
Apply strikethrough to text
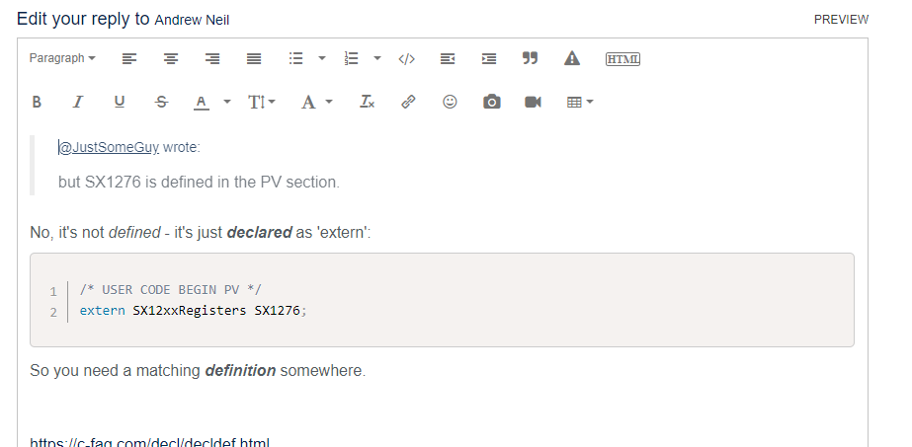point(161,102)
